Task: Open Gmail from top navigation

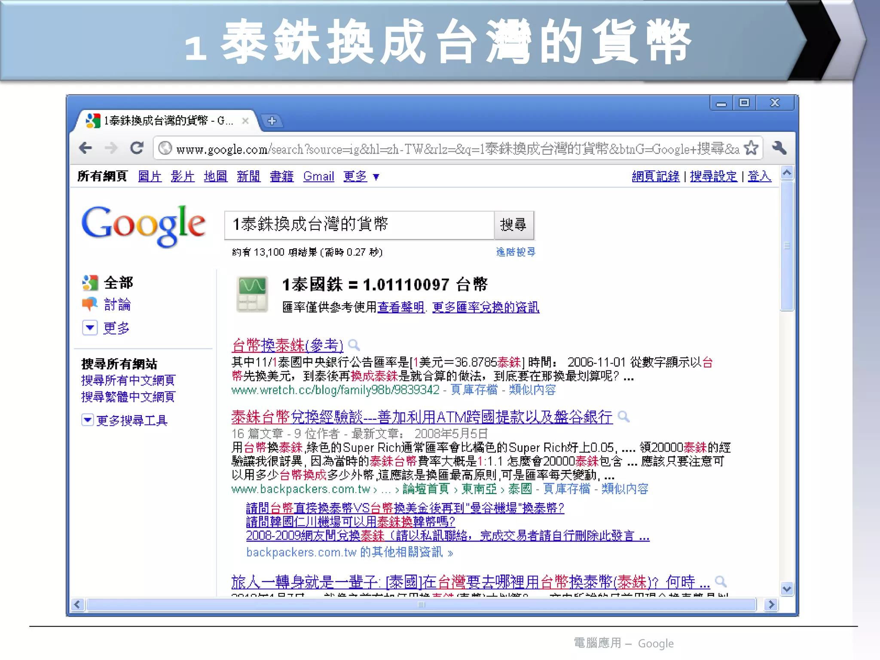Action: 318,176
